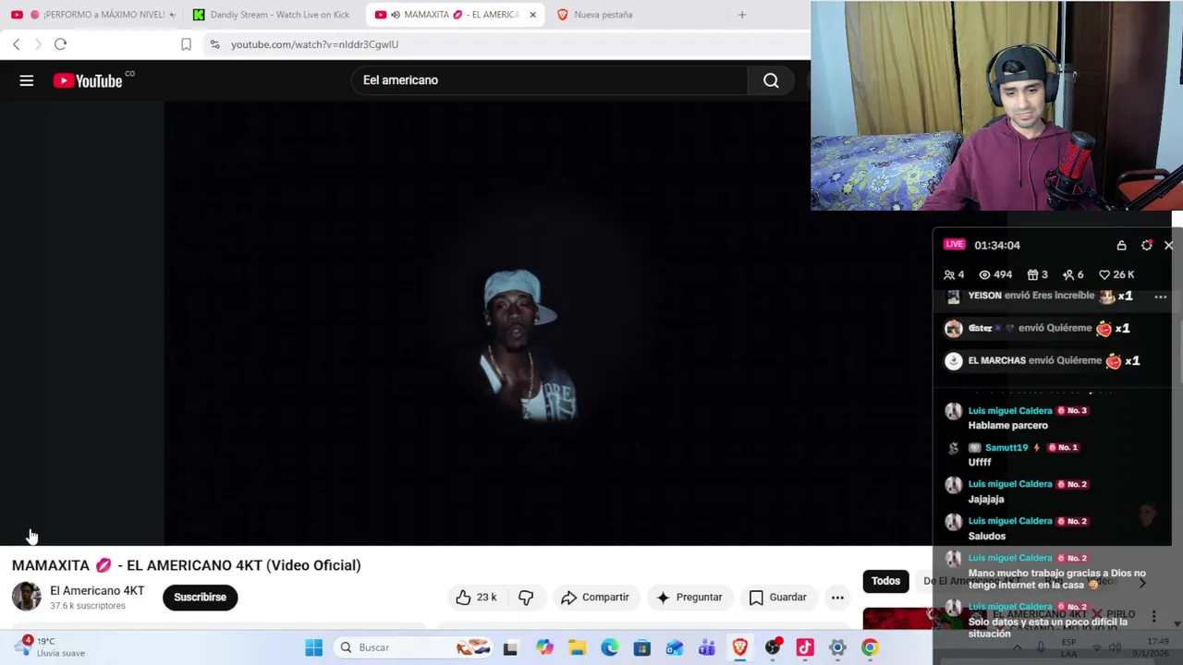Image resolution: width=1183 pixels, height=665 pixels.
Task: Open Microsoft Edge from the taskbar
Action: click(610, 647)
